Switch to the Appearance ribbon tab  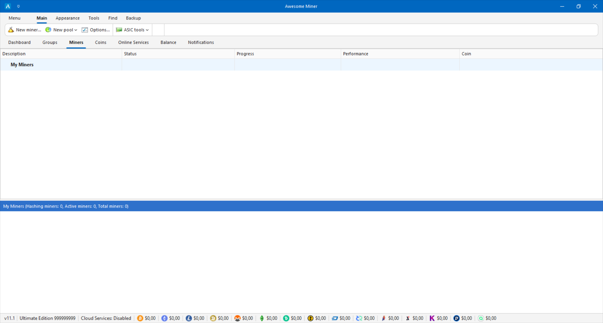[x=68, y=18]
